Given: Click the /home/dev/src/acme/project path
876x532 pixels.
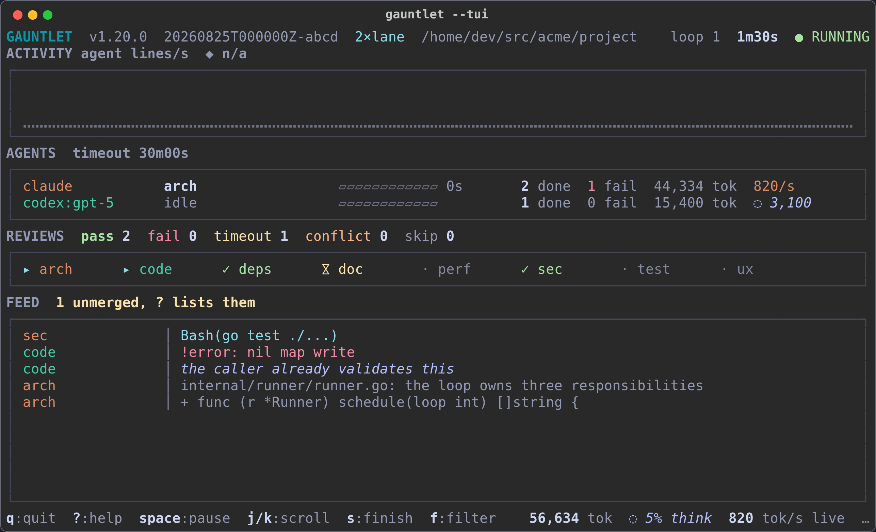Looking at the screenshot, I should (529, 37).
